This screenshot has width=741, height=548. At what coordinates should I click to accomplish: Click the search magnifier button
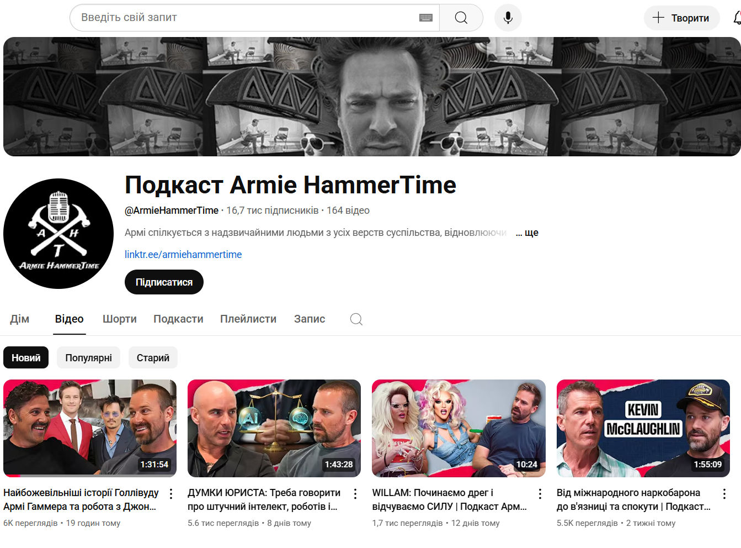coord(461,18)
